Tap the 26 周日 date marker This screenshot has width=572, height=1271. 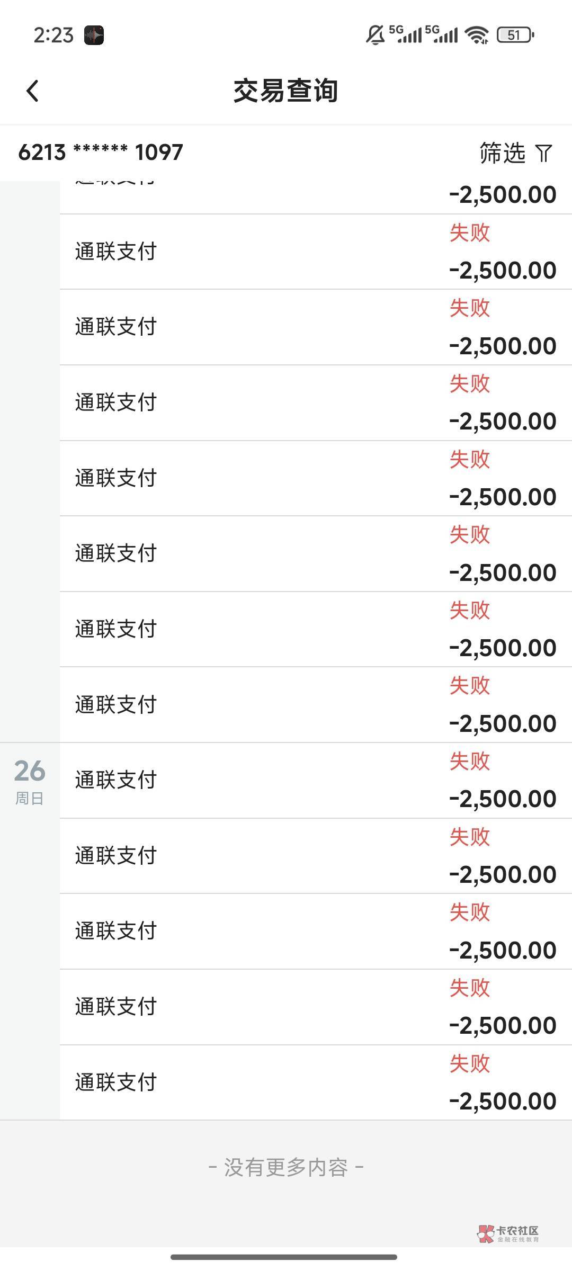[x=30, y=781]
